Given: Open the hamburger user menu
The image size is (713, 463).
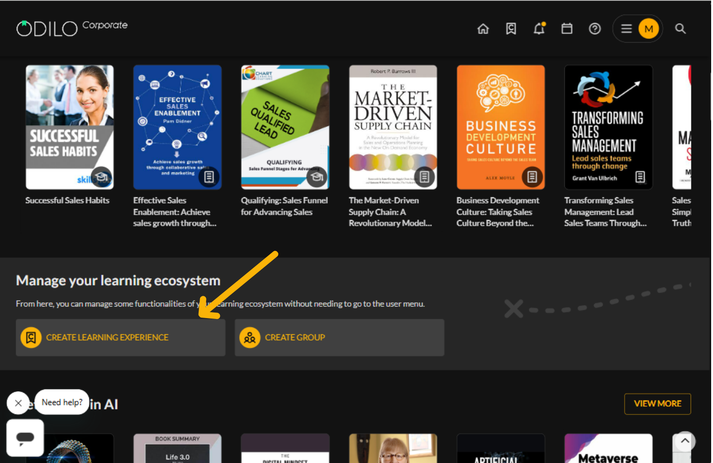Looking at the screenshot, I should pyautogui.click(x=626, y=29).
